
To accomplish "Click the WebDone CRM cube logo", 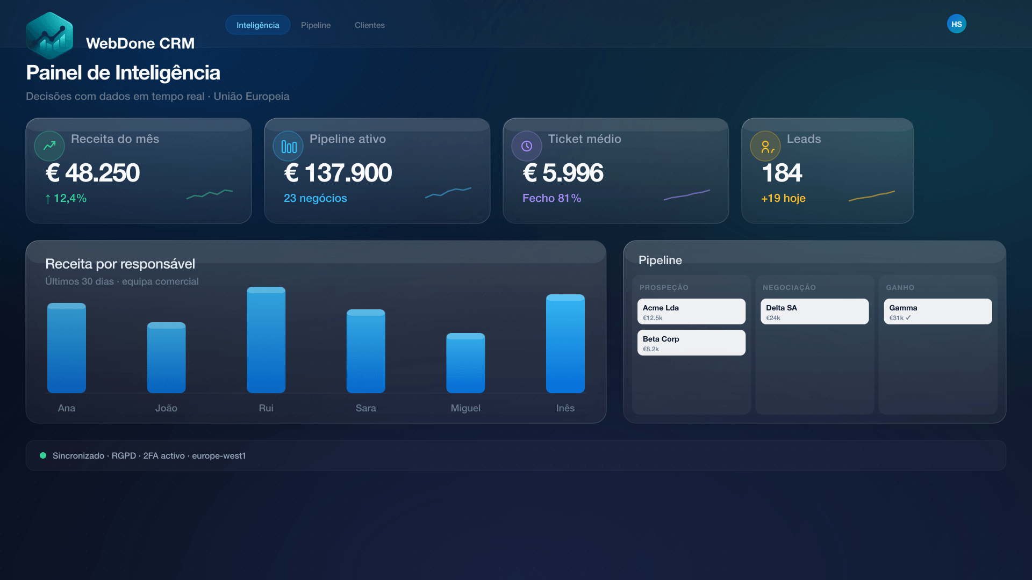I will (x=49, y=35).
